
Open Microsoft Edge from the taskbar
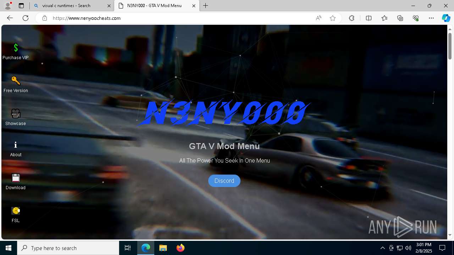tap(146, 248)
